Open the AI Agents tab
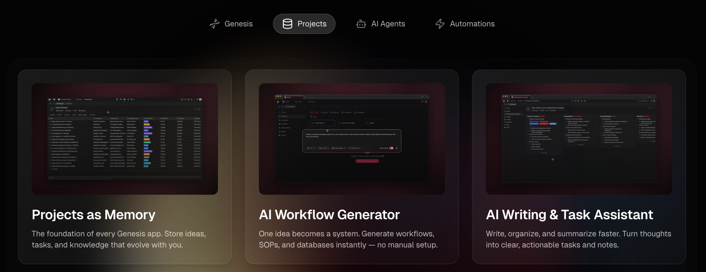This screenshot has height=272, width=706. point(381,24)
